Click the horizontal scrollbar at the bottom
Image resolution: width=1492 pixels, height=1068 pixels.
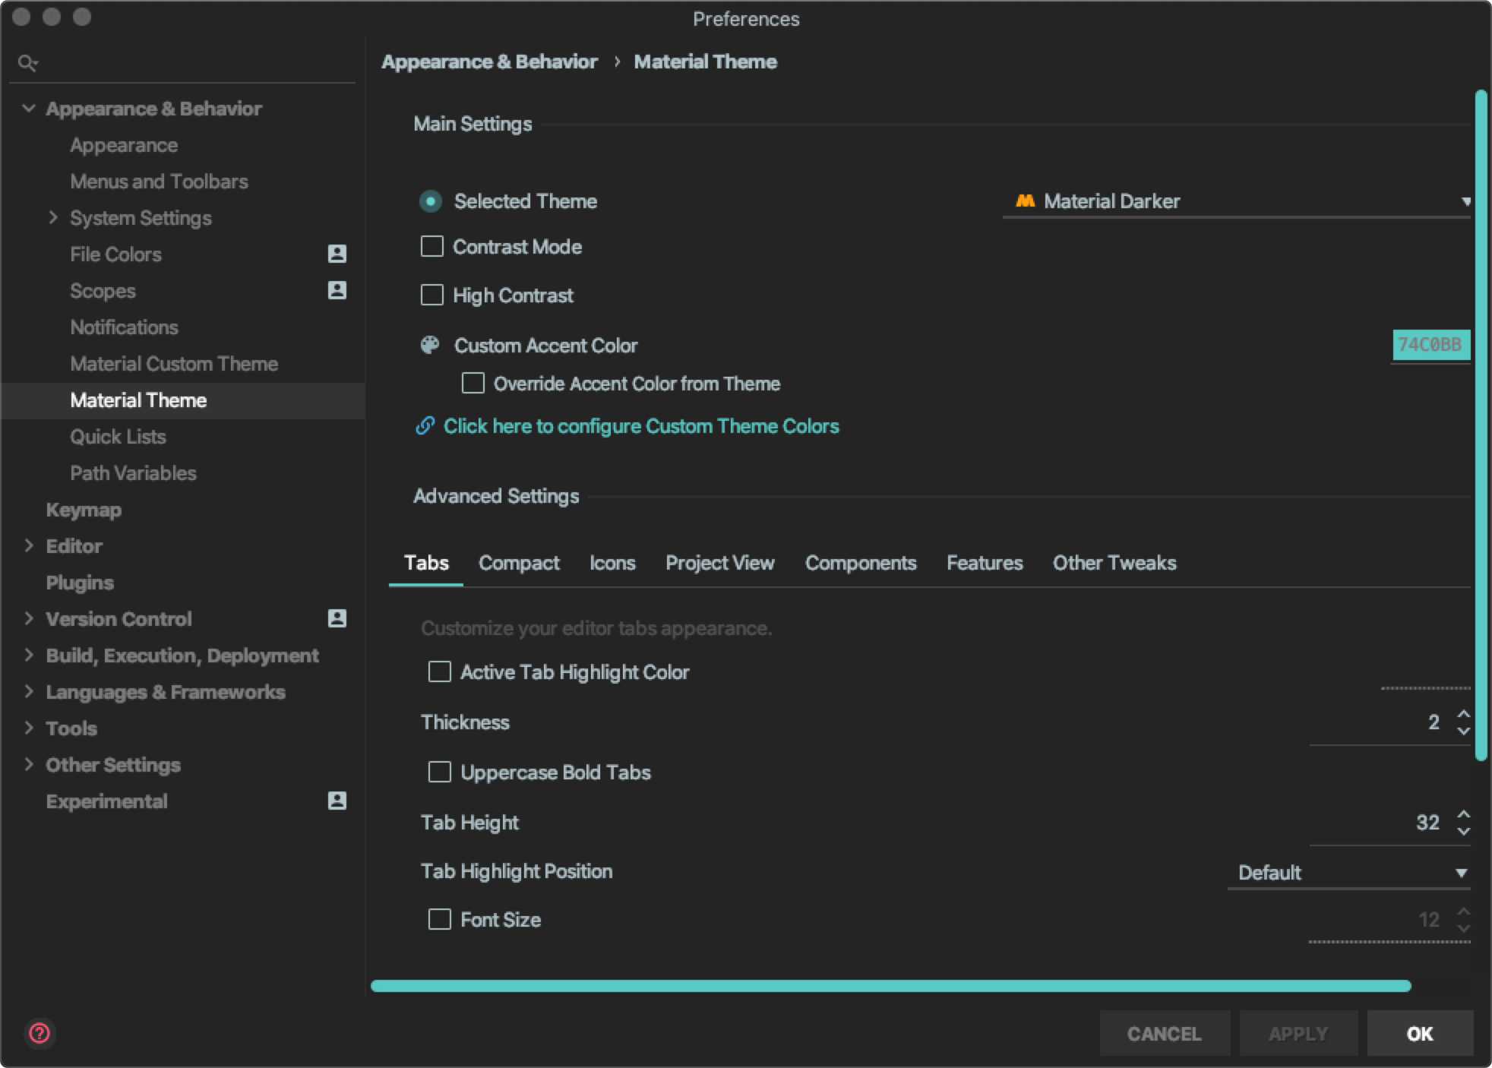[890, 986]
